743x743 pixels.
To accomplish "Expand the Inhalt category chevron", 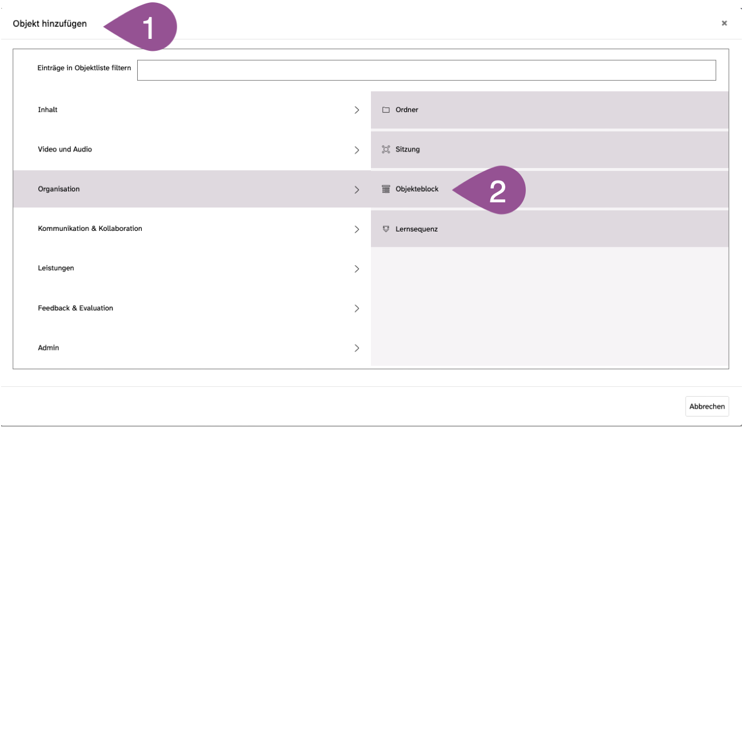I will tap(357, 110).
